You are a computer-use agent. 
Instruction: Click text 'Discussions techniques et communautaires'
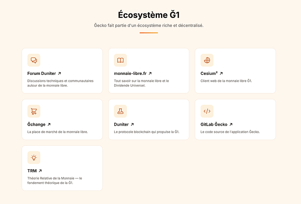tap(60, 81)
